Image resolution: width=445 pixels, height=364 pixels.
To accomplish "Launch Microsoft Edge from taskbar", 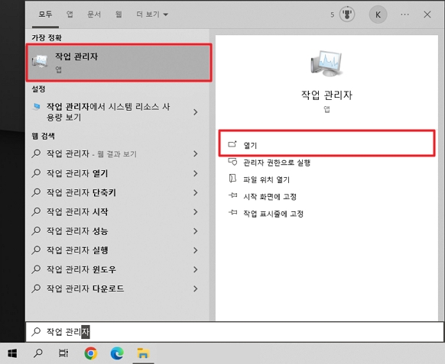I will 117,353.
